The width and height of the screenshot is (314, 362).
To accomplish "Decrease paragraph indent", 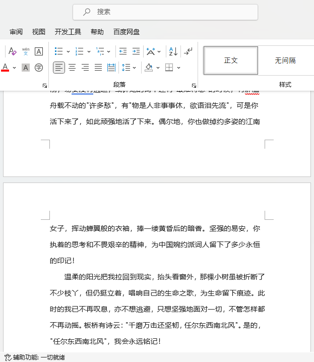I will coord(123,51).
